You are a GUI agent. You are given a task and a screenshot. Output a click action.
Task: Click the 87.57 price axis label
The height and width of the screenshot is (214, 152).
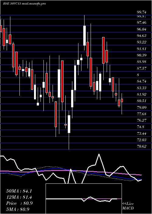pyautogui.click(x=142, y=68)
